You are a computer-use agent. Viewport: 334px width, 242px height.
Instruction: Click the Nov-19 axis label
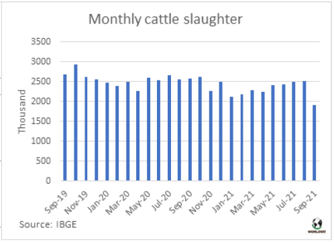coord(76,202)
